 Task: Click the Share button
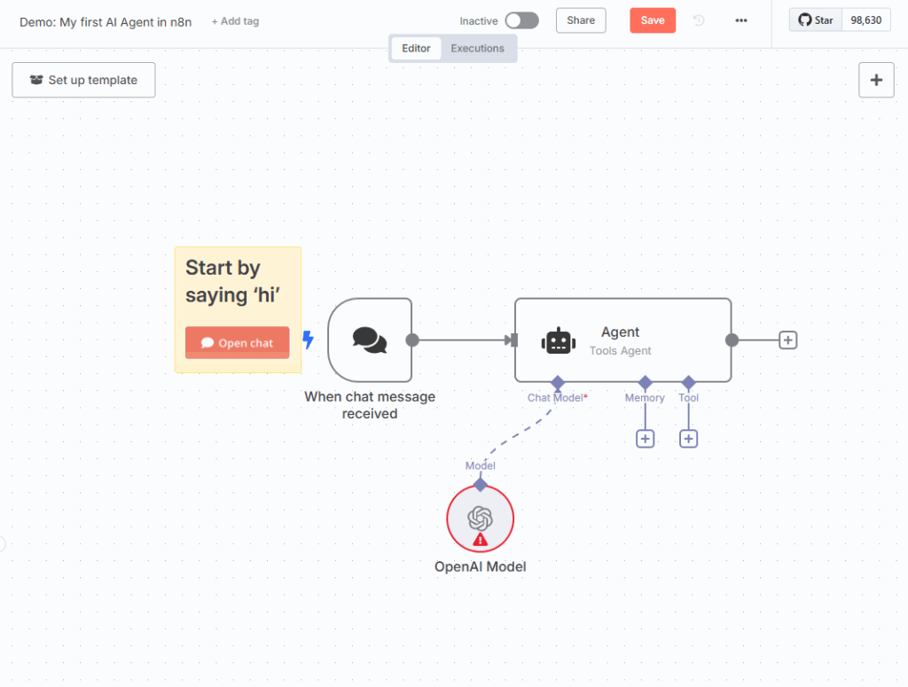(x=581, y=20)
